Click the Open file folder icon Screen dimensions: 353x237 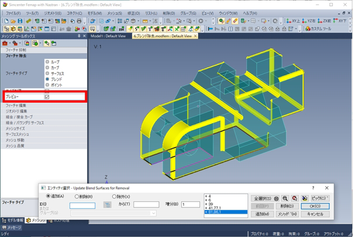click(13, 21)
